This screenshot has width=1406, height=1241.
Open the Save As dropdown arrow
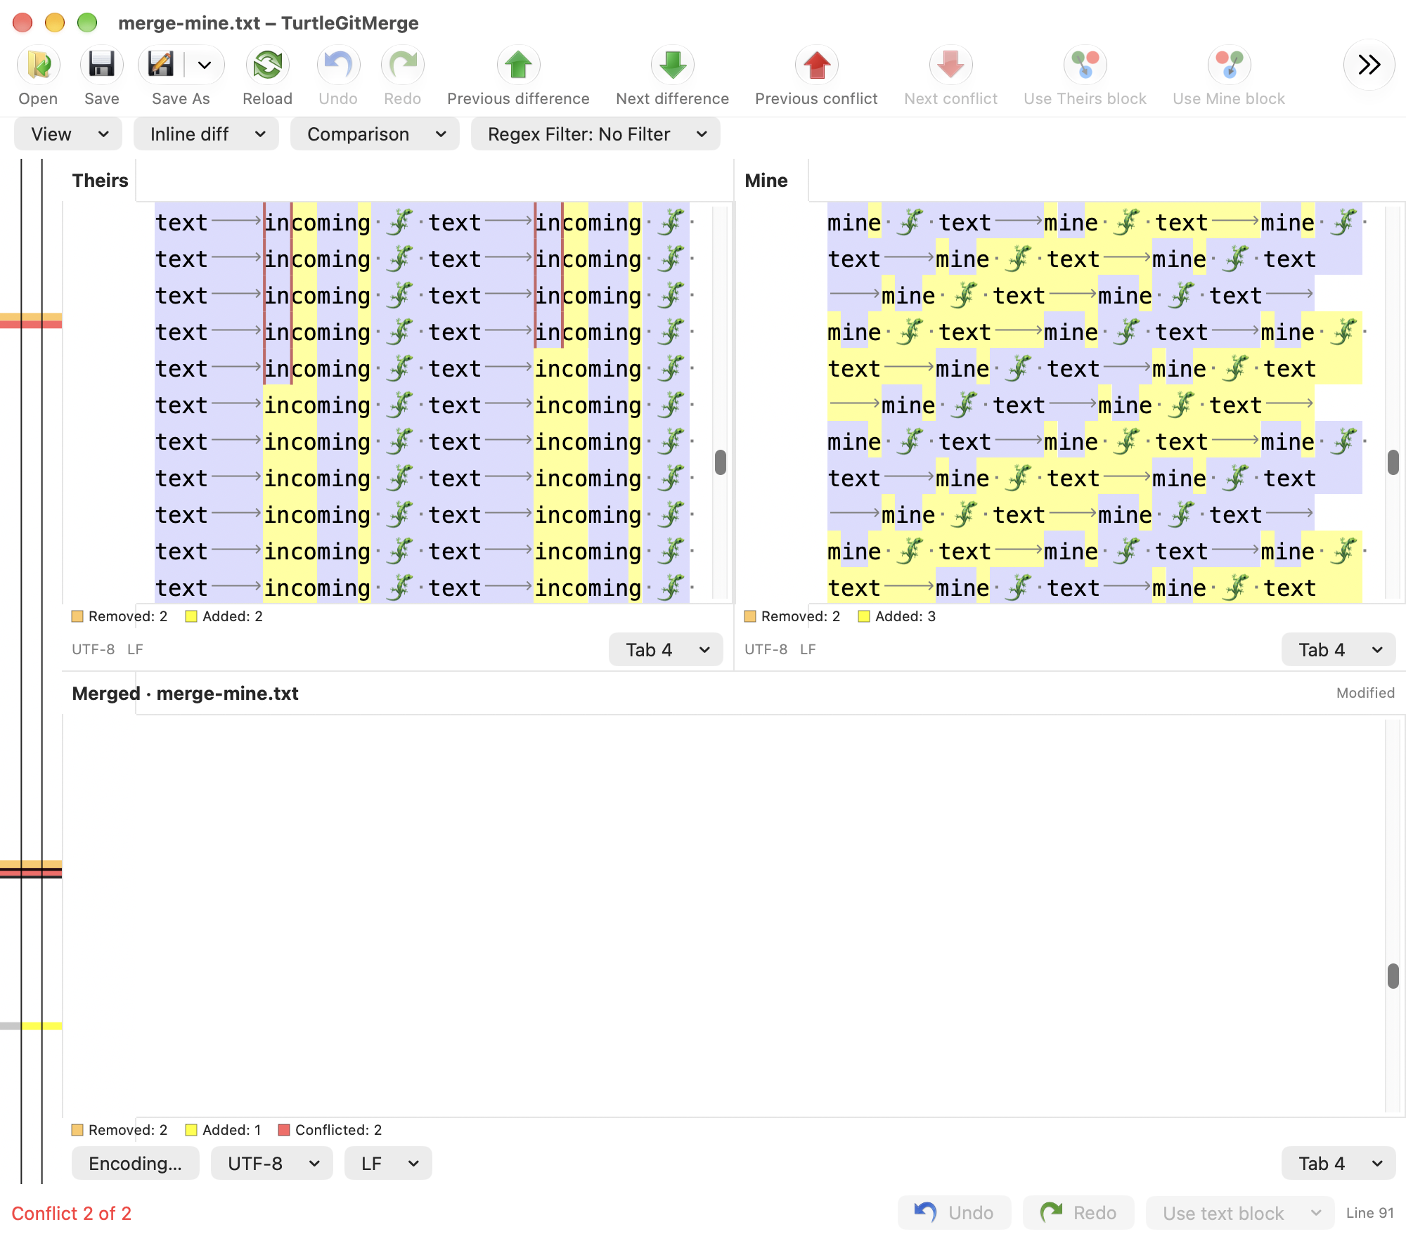pos(205,65)
